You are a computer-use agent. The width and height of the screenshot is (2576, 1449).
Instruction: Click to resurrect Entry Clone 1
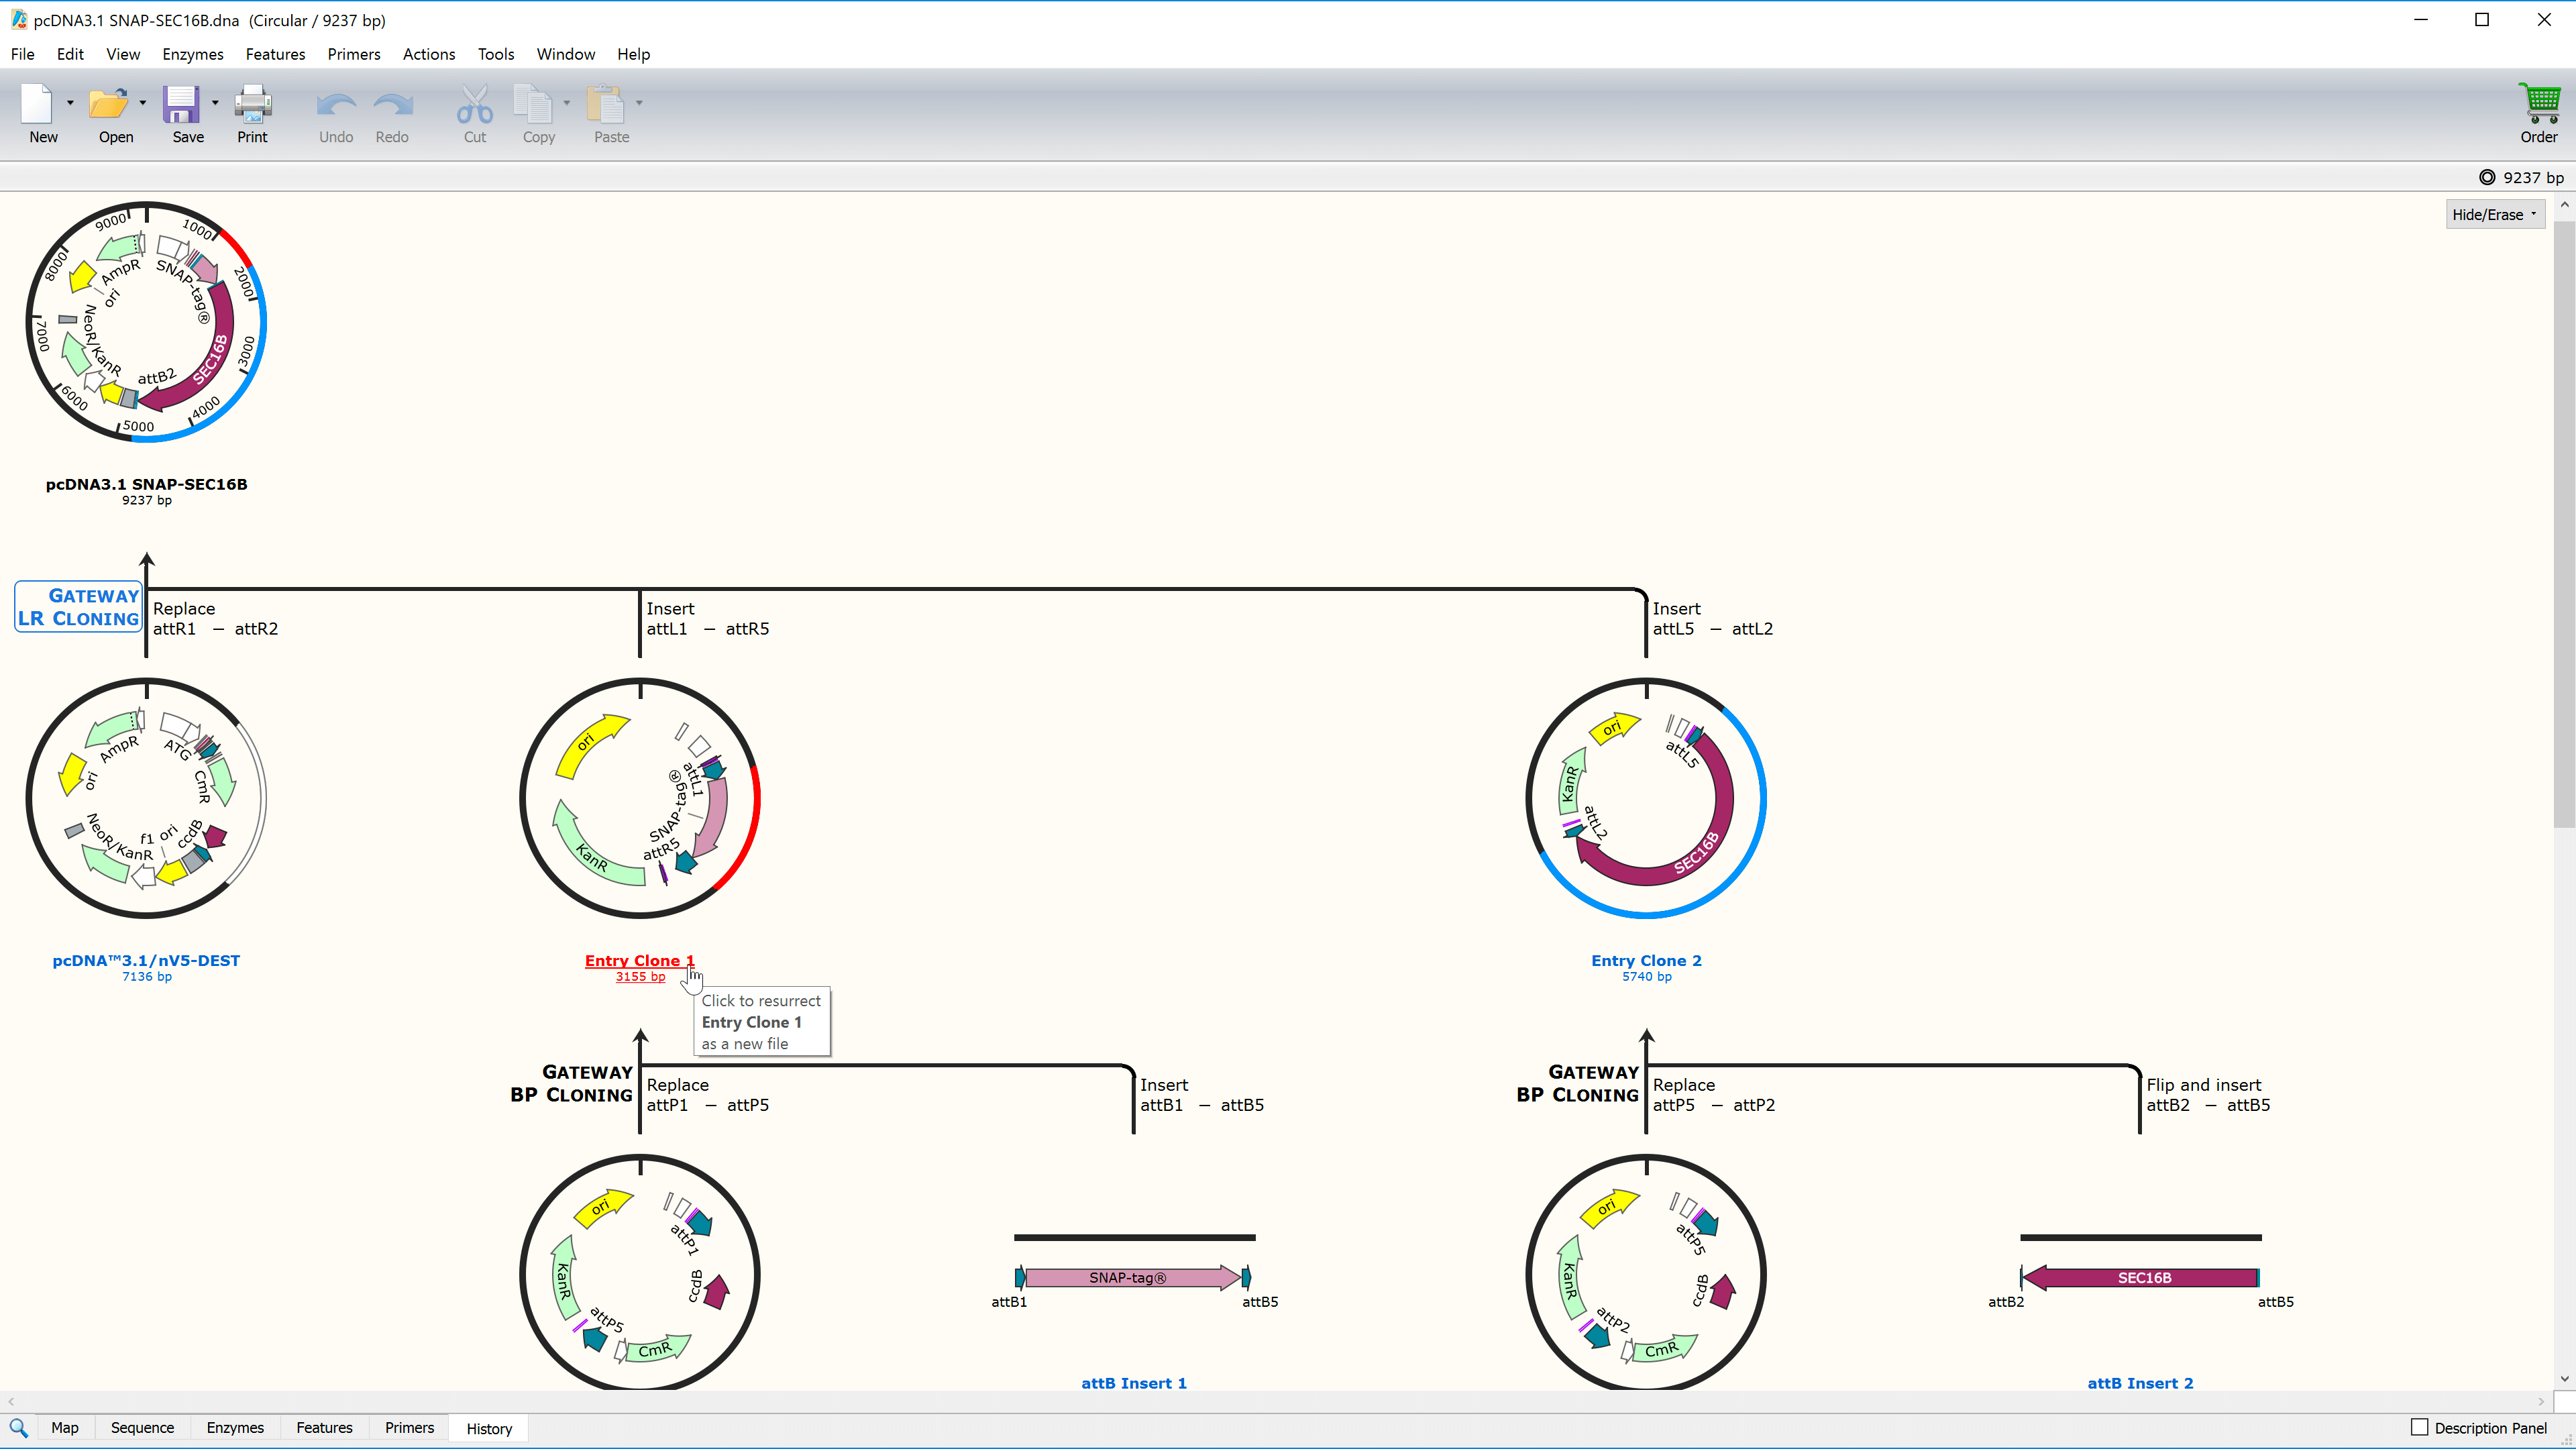[641, 961]
